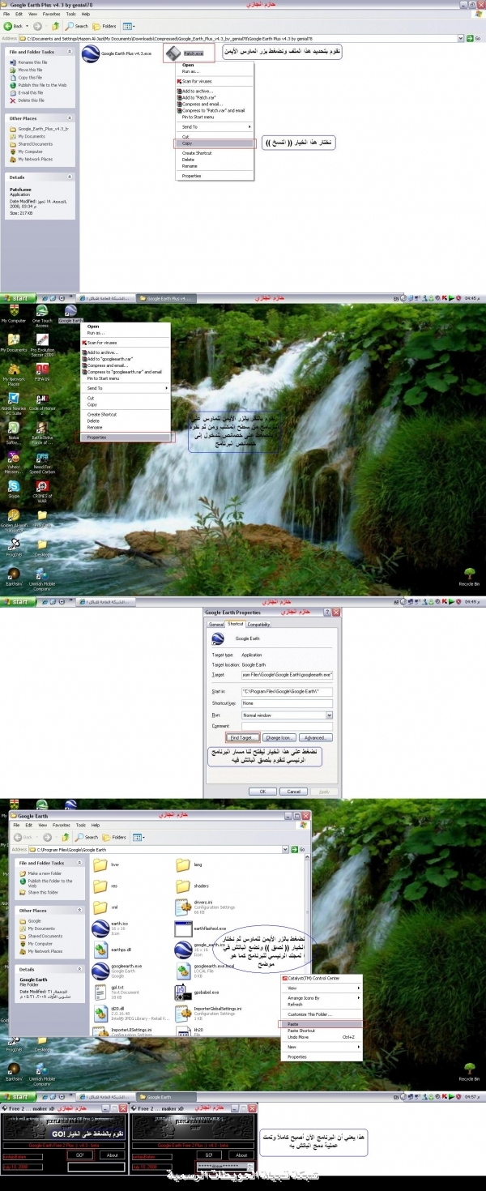
Task: Select Patch.exe file icon in top Explorer window
Action: [173, 53]
